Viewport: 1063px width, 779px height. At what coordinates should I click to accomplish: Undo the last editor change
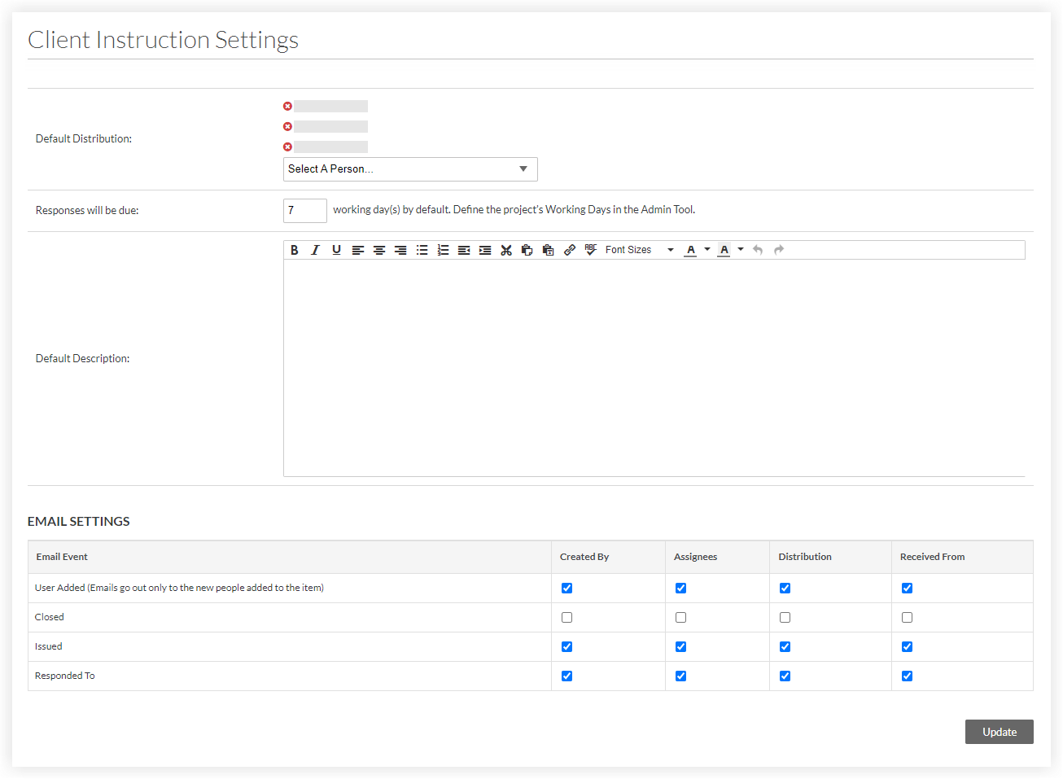click(757, 250)
